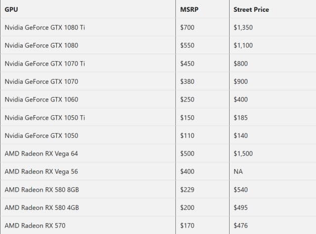Click the NA street price cell
This screenshot has height=234, width=316.
click(x=238, y=172)
